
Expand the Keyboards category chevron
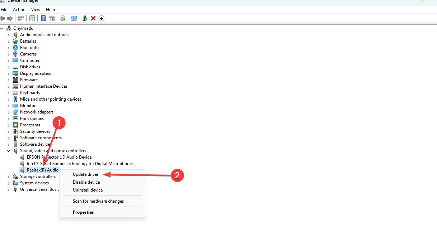(x=9, y=93)
